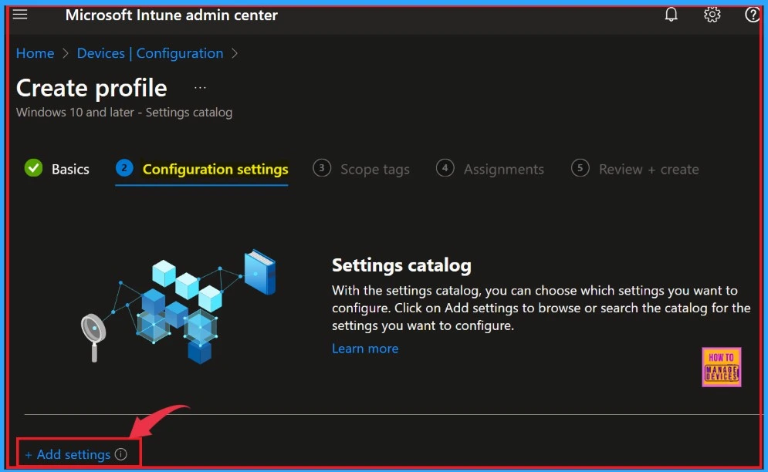Click the step 4 number circle
The height and width of the screenshot is (472, 768).
[445, 168]
